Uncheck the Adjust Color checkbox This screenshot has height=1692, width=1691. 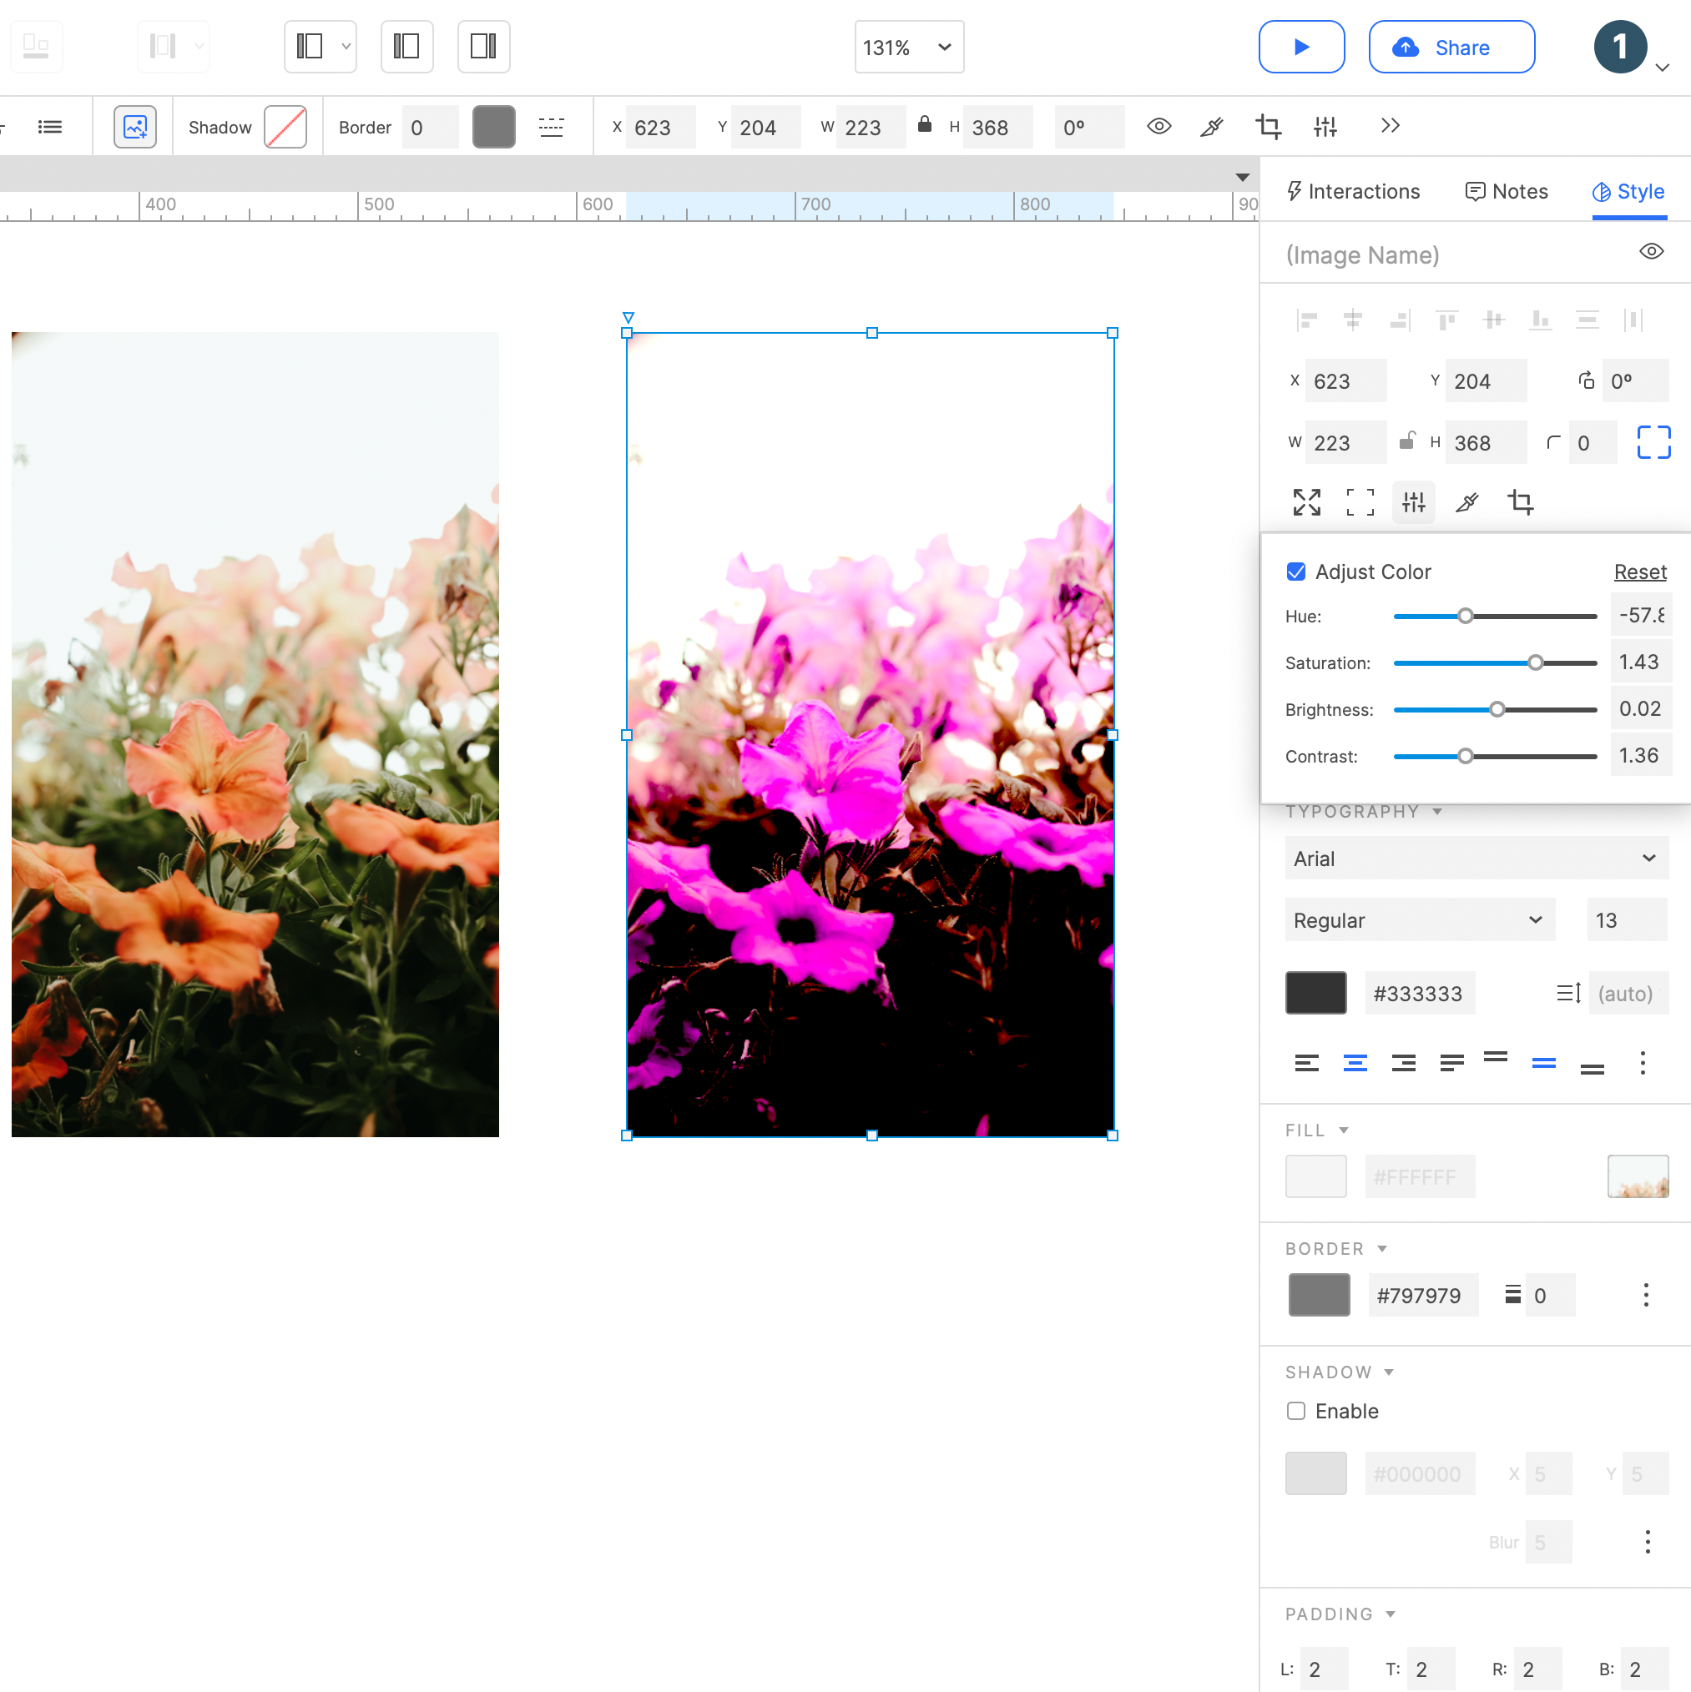coord(1296,571)
